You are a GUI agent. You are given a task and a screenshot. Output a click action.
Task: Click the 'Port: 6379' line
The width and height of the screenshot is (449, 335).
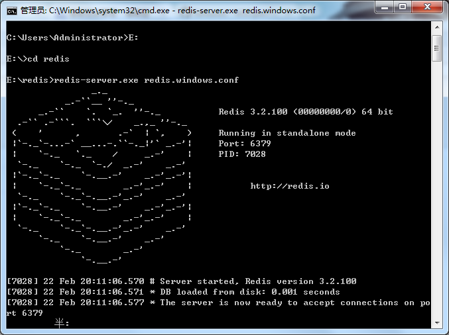(x=245, y=144)
